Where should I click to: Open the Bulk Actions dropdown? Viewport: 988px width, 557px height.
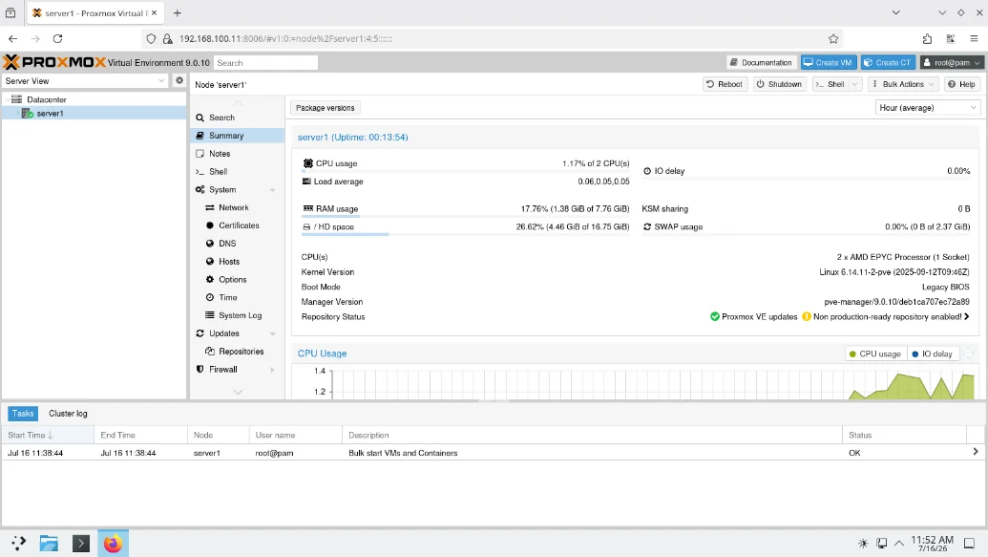[903, 84]
